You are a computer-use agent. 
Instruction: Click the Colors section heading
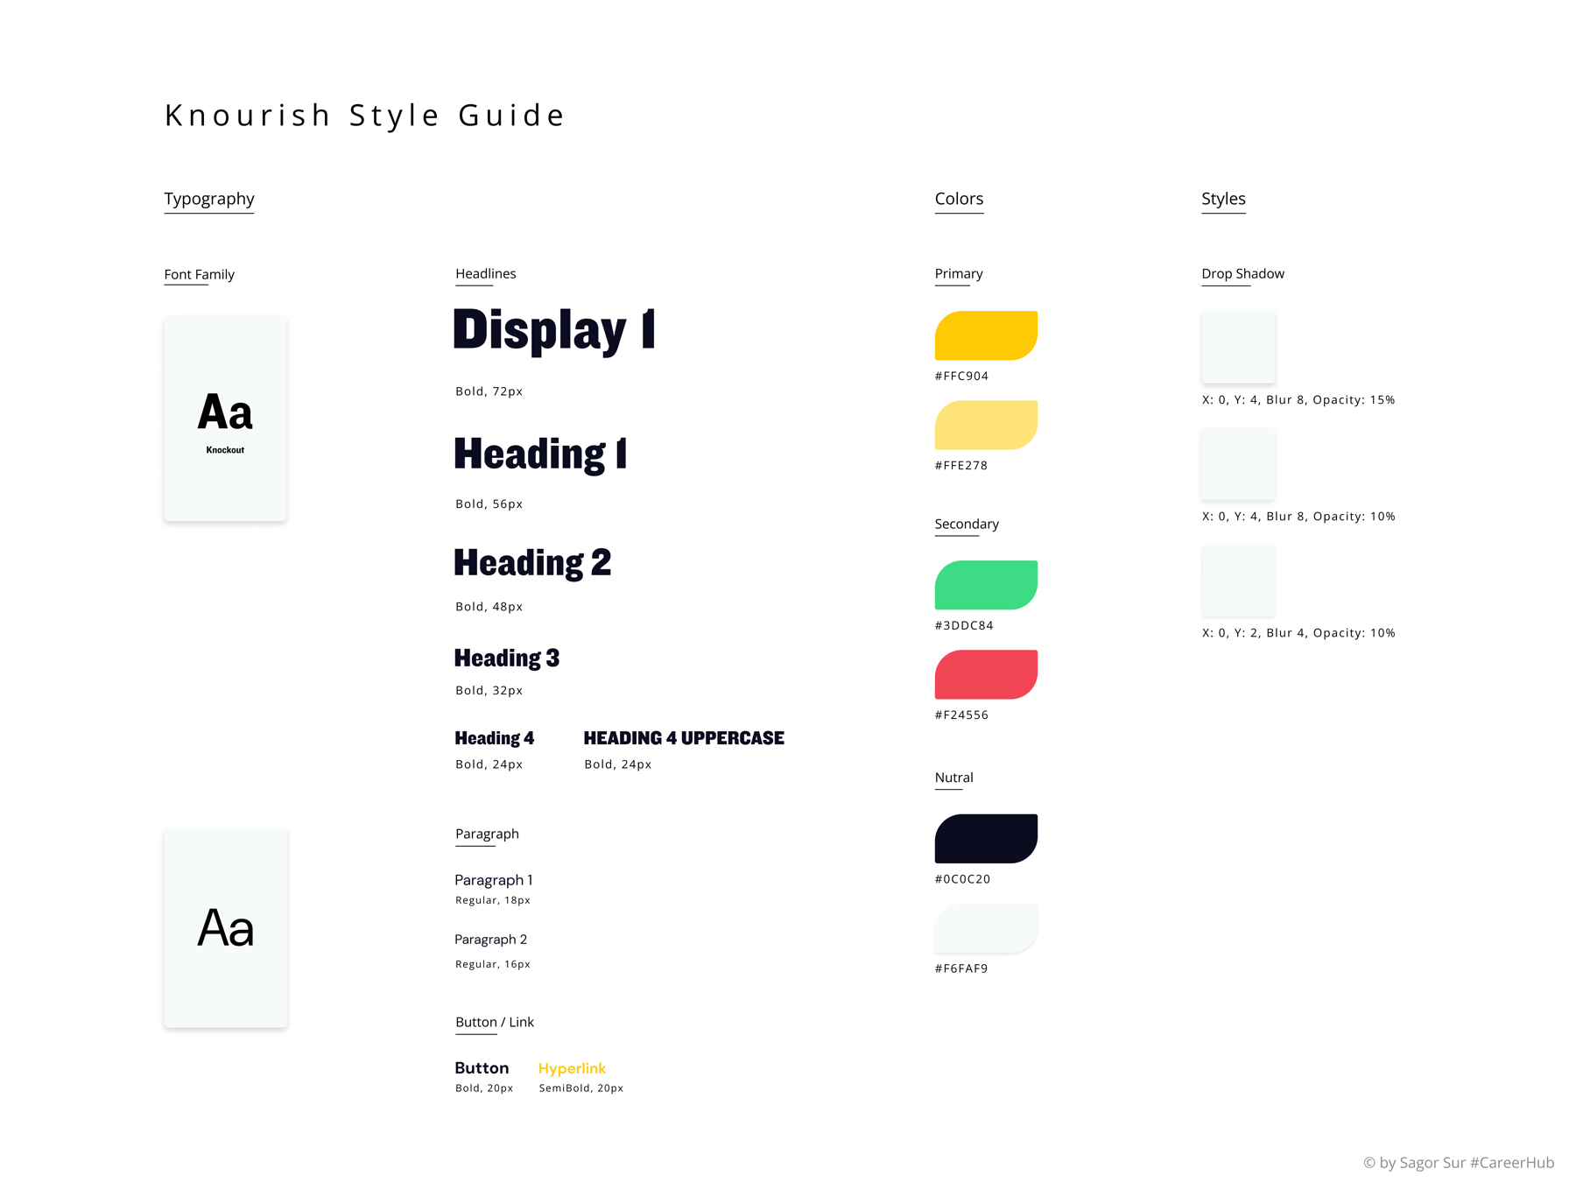point(959,199)
